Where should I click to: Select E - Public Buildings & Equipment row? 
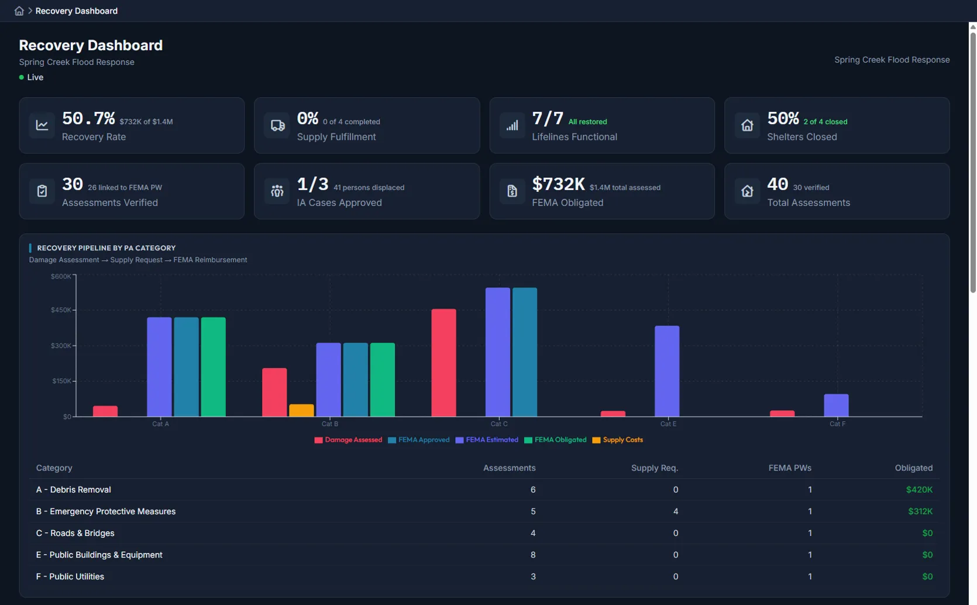click(484, 555)
